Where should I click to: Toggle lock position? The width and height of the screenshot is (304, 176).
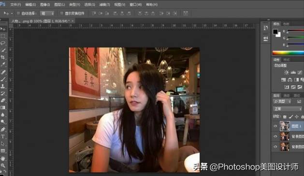tap(297, 117)
